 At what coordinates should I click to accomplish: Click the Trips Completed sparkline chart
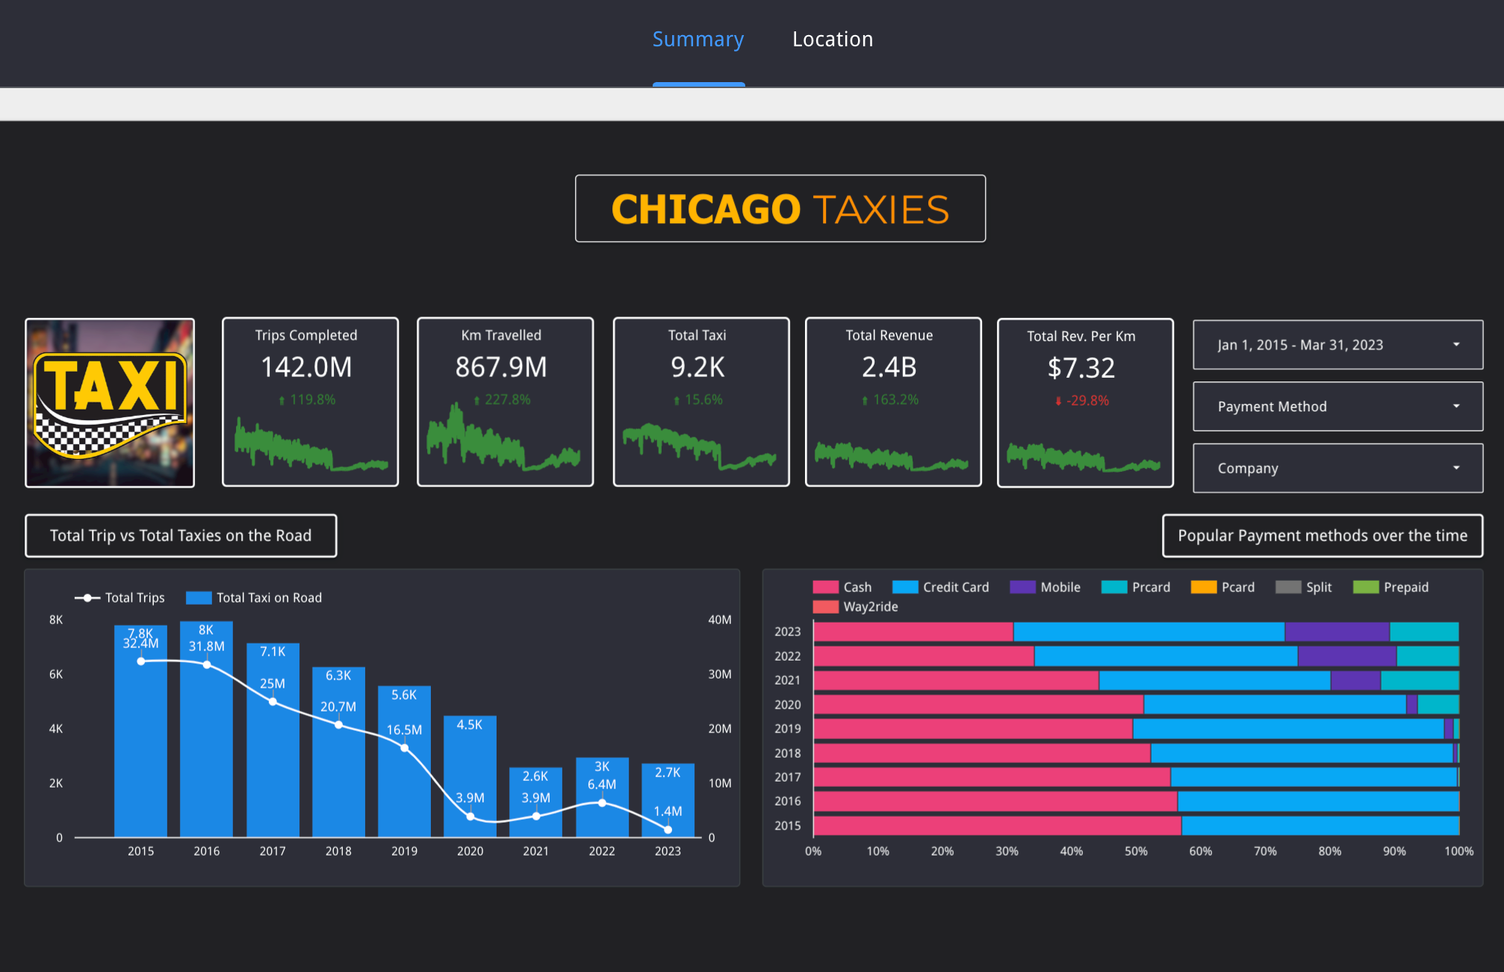311,445
